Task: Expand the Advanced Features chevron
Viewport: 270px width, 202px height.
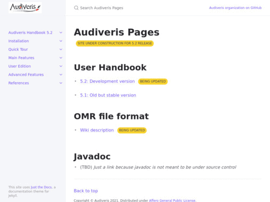Action: [61, 75]
